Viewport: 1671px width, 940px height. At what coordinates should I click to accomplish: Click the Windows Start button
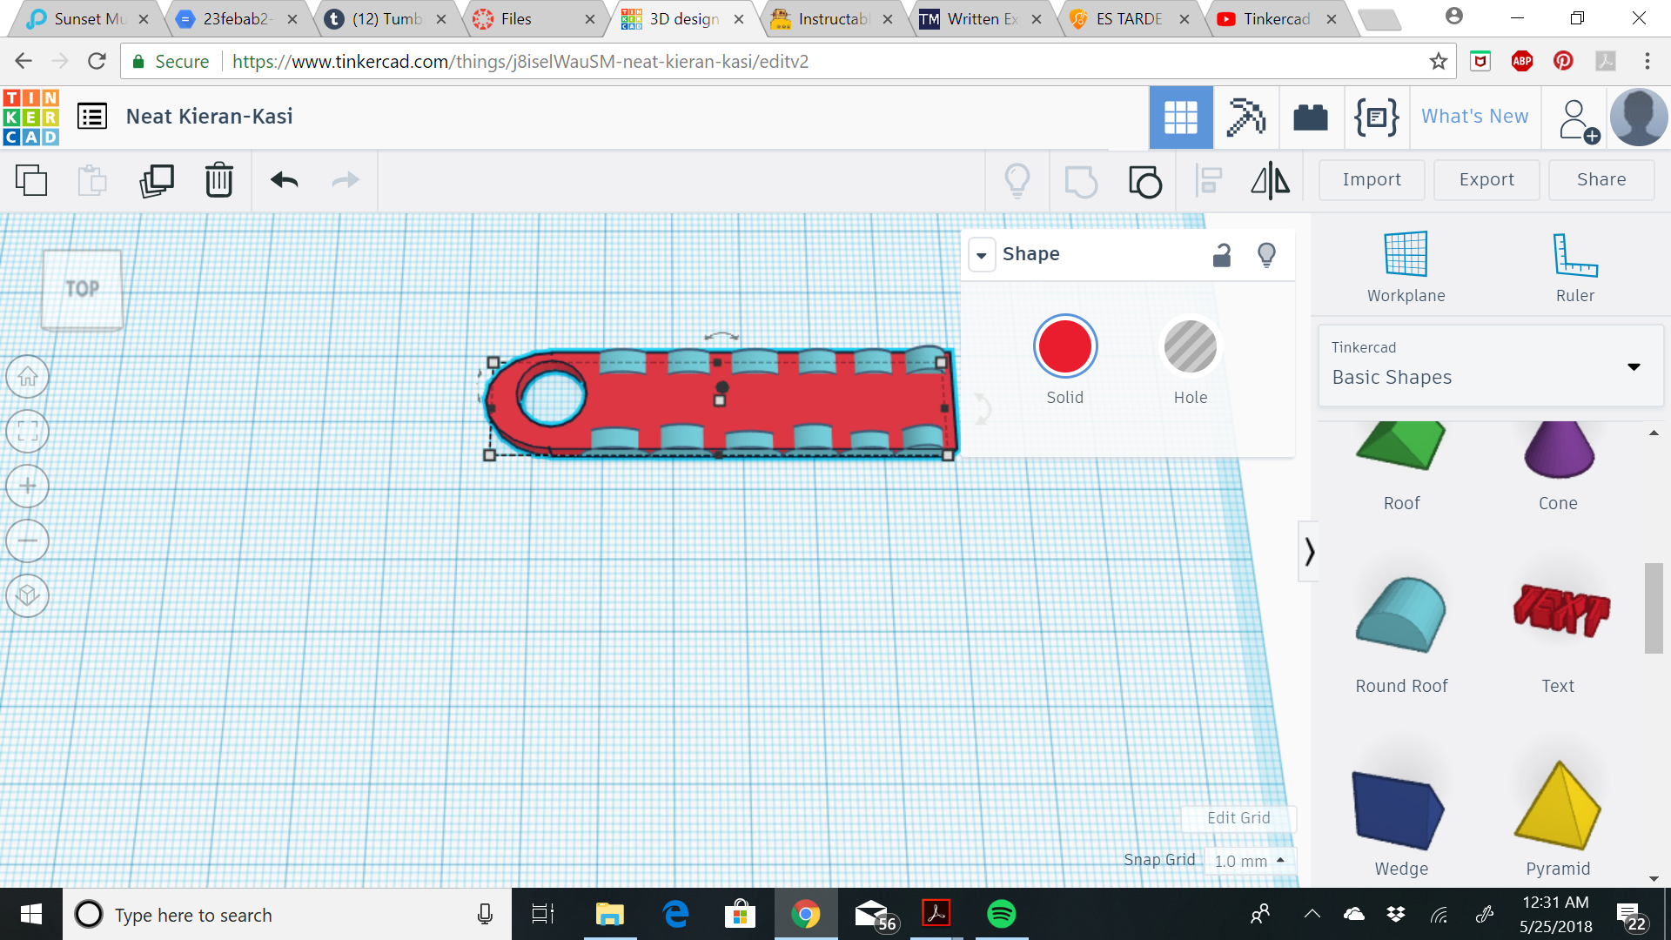[31, 914]
